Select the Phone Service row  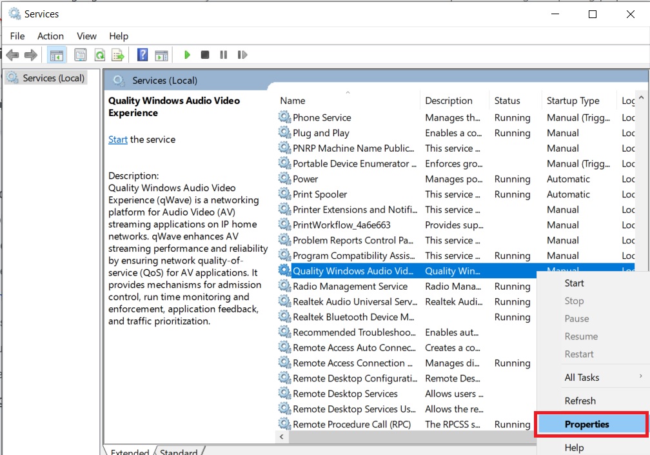tap(455, 118)
